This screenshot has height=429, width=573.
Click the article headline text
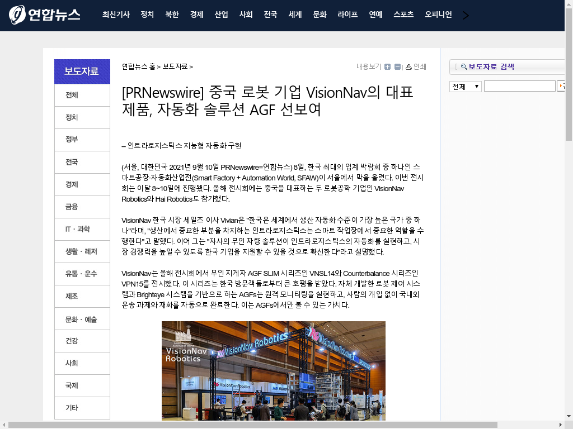[x=267, y=101]
